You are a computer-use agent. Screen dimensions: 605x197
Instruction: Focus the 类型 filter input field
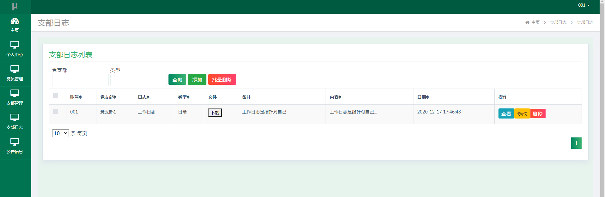[138, 80]
